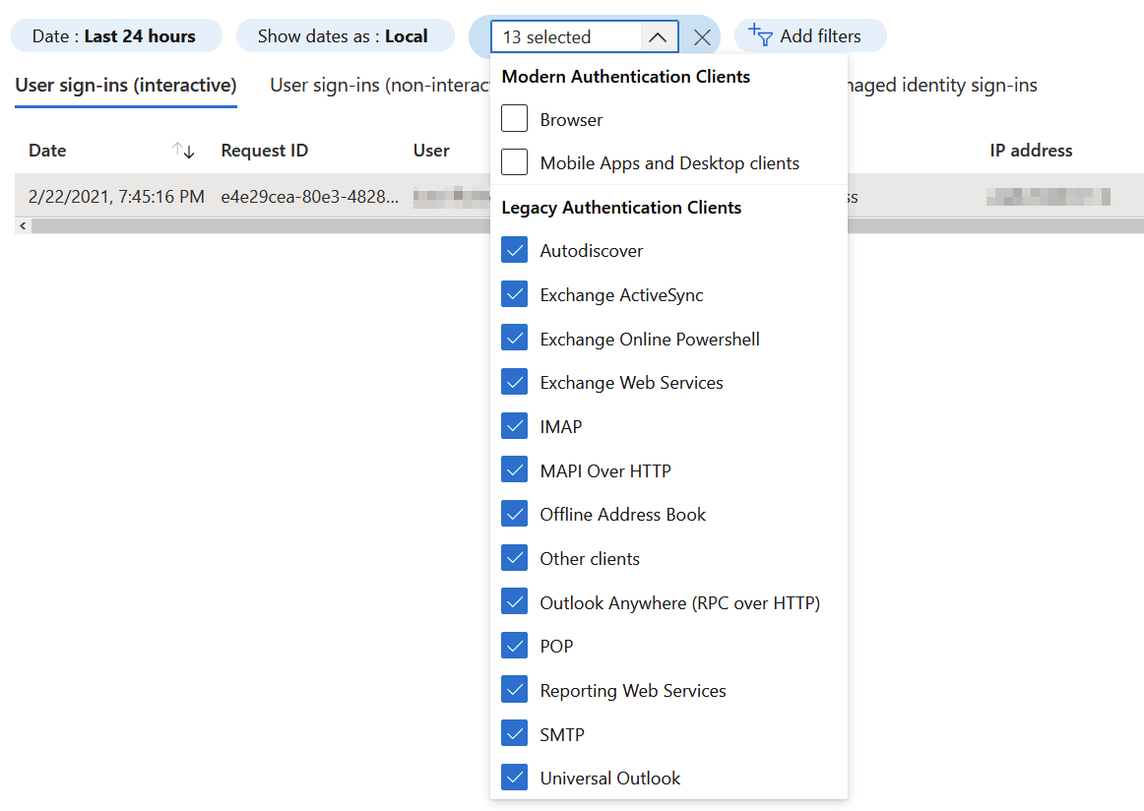
Task: Uncheck Universal Outlook checkbox
Action: point(514,778)
